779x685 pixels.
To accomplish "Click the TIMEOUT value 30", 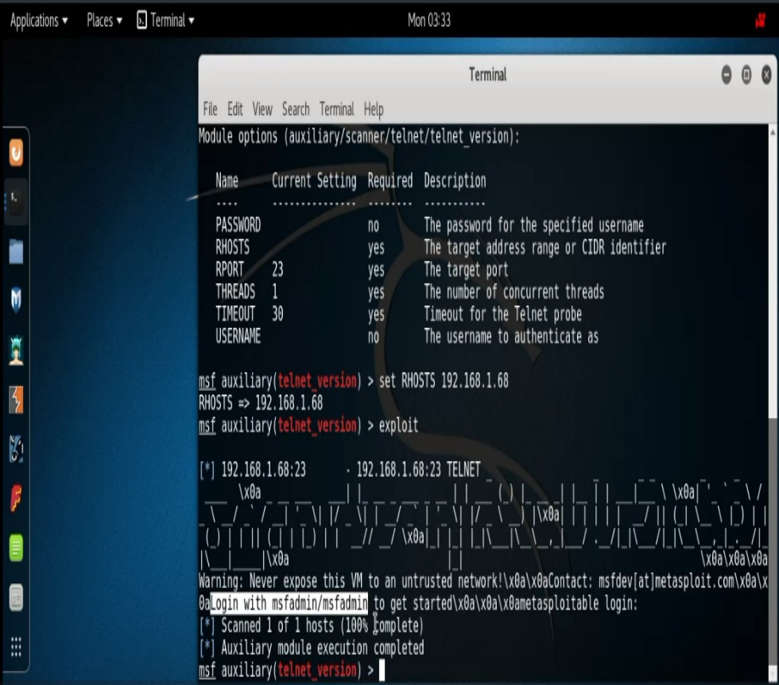I will (x=277, y=314).
